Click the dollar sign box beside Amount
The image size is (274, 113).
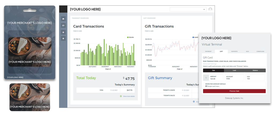206,78
